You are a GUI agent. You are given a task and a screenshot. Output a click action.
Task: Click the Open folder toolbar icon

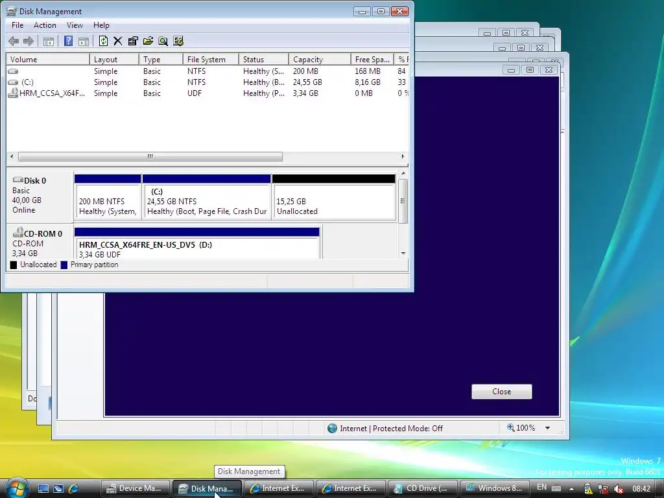[x=148, y=41]
